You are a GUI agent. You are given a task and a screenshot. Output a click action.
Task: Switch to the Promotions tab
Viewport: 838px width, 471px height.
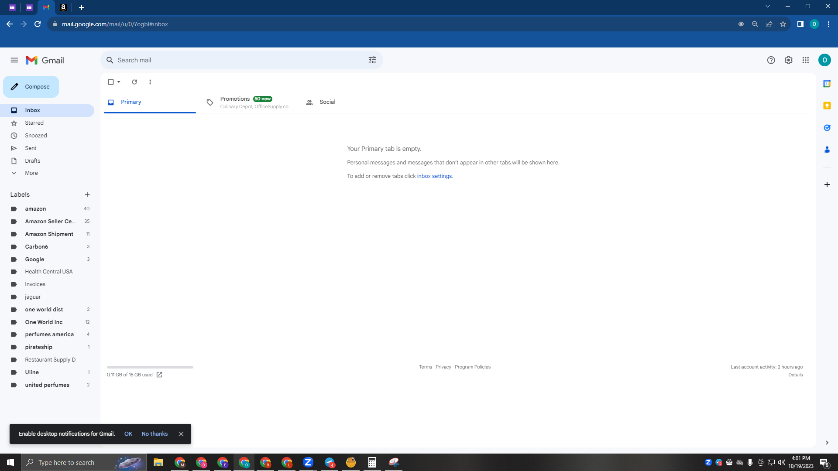pos(249,102)
